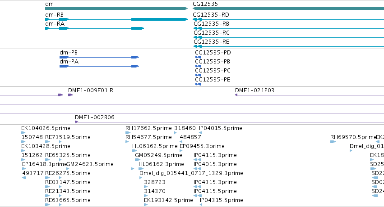Click dm-RB long terminal exon block
The image size is (384, 207).
tap(159, 19)
